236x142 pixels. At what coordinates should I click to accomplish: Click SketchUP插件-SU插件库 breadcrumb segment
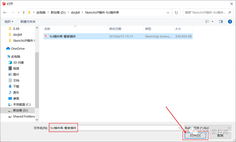click(102, 12)
